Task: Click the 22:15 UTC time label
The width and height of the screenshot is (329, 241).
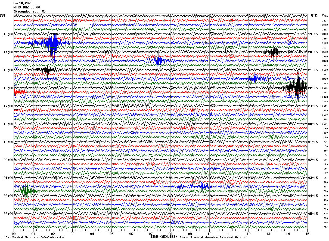Action: [313, 88]
